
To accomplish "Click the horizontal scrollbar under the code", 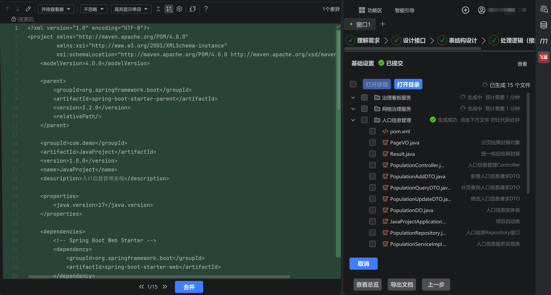I will coord(159,277).
